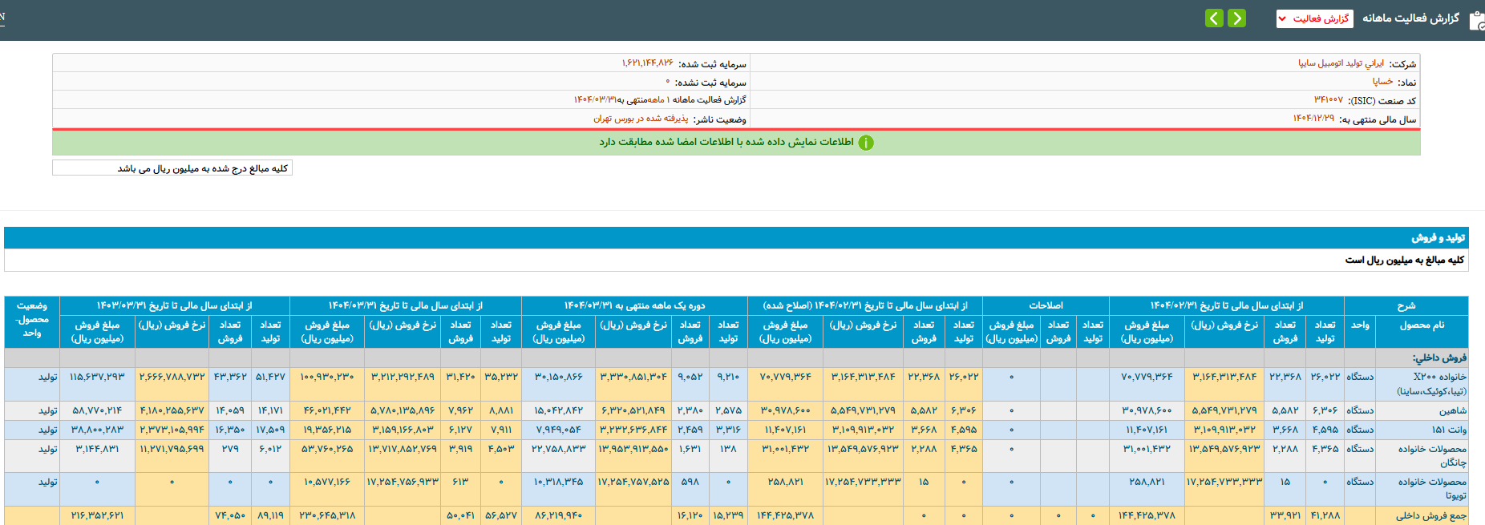The image size is (1485, 525).
Task: Select the شاهین product row name
Action: pyautogui.click(x=1452, y=410)
